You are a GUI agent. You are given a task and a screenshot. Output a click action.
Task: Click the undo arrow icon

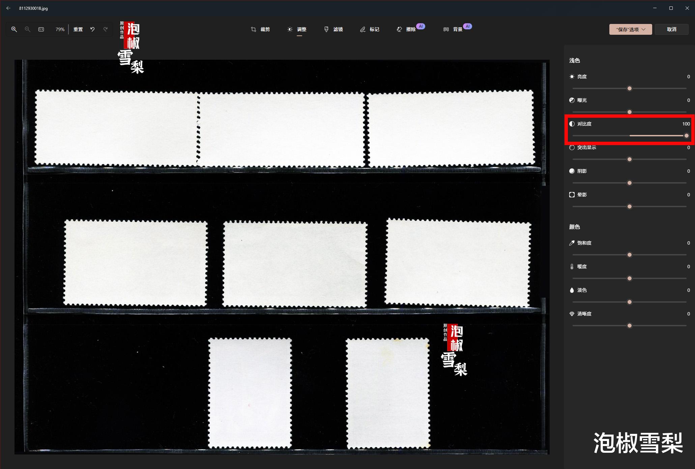(x=92, y=29)
